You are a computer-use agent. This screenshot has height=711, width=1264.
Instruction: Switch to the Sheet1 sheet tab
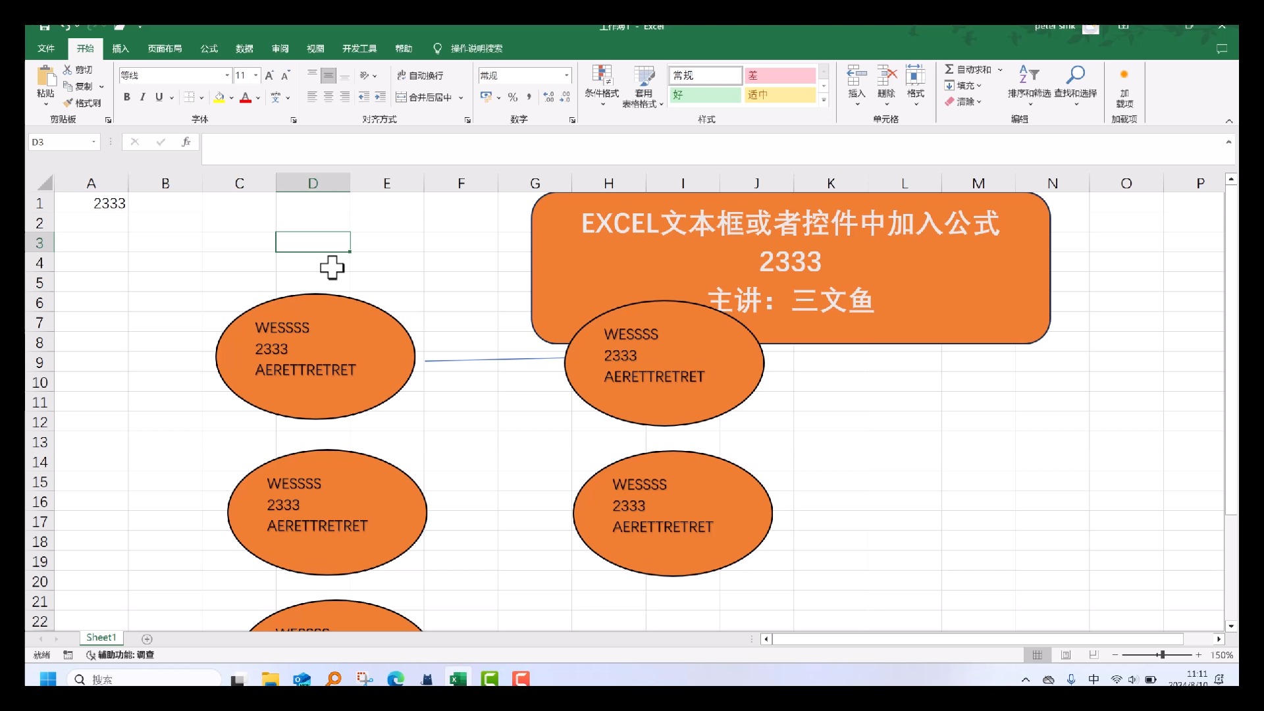click(100, 637)
